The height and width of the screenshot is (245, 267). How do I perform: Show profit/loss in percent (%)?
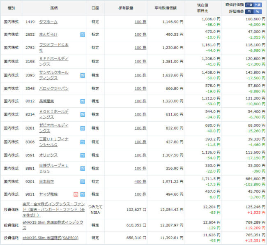click(x=257, y=12)
